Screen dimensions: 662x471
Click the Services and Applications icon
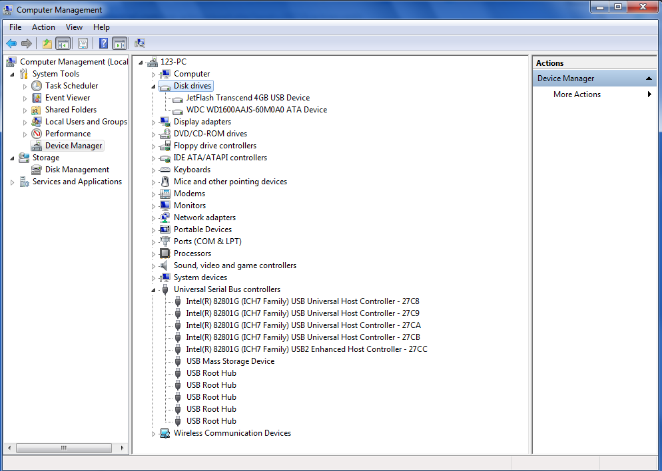(25, 182)
